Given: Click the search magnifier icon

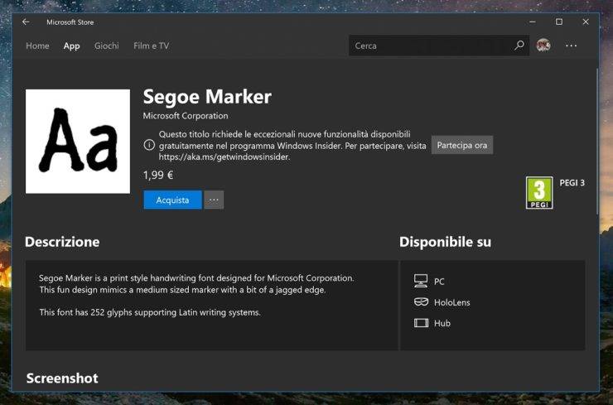Looking at the screenshot, I should pyautogui.click(x=519, y=46).
